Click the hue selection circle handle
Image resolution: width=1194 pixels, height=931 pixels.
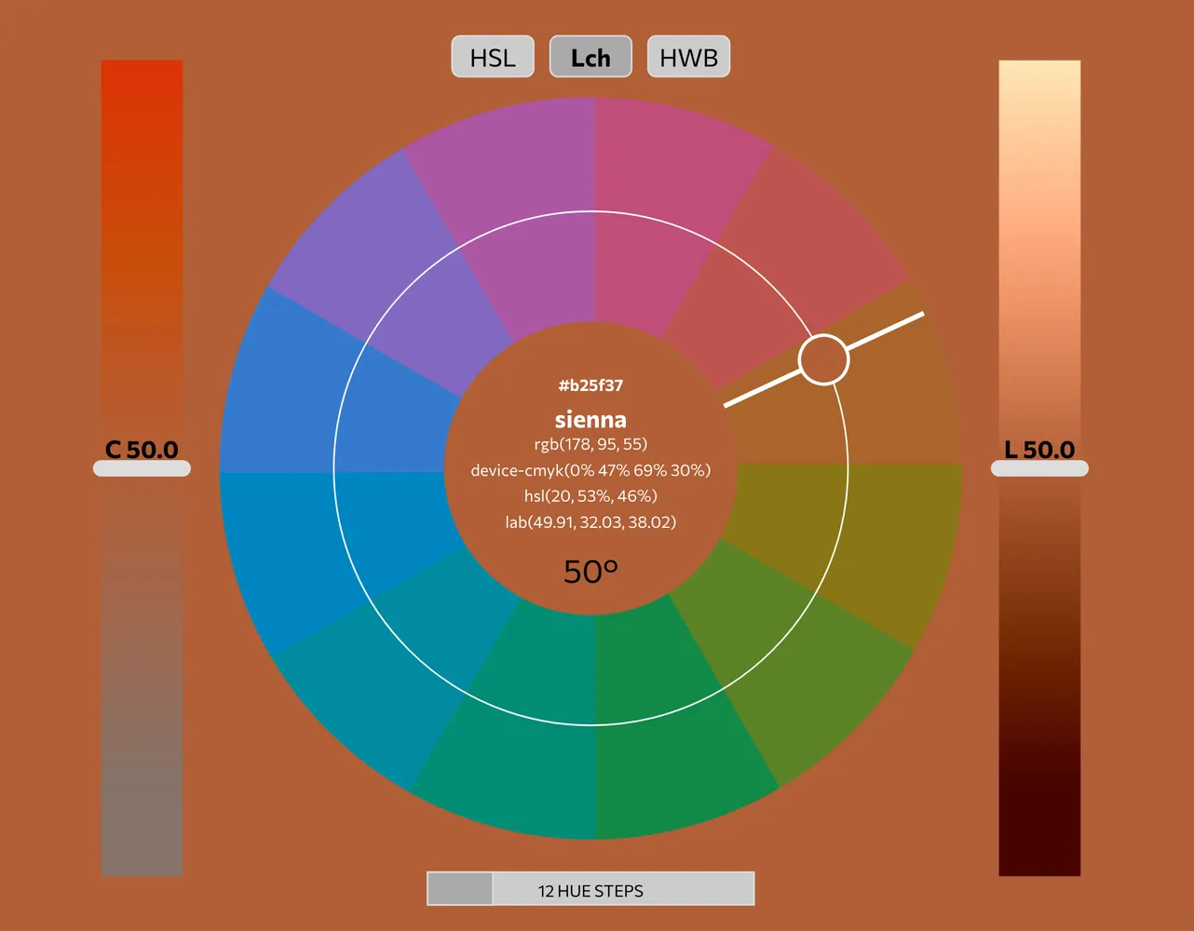(823, 358)
